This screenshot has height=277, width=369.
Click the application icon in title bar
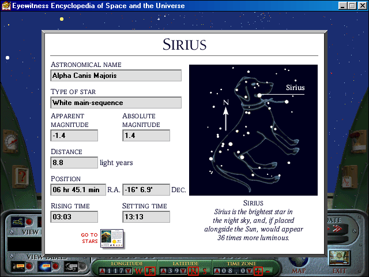click(x=6, y=6)
